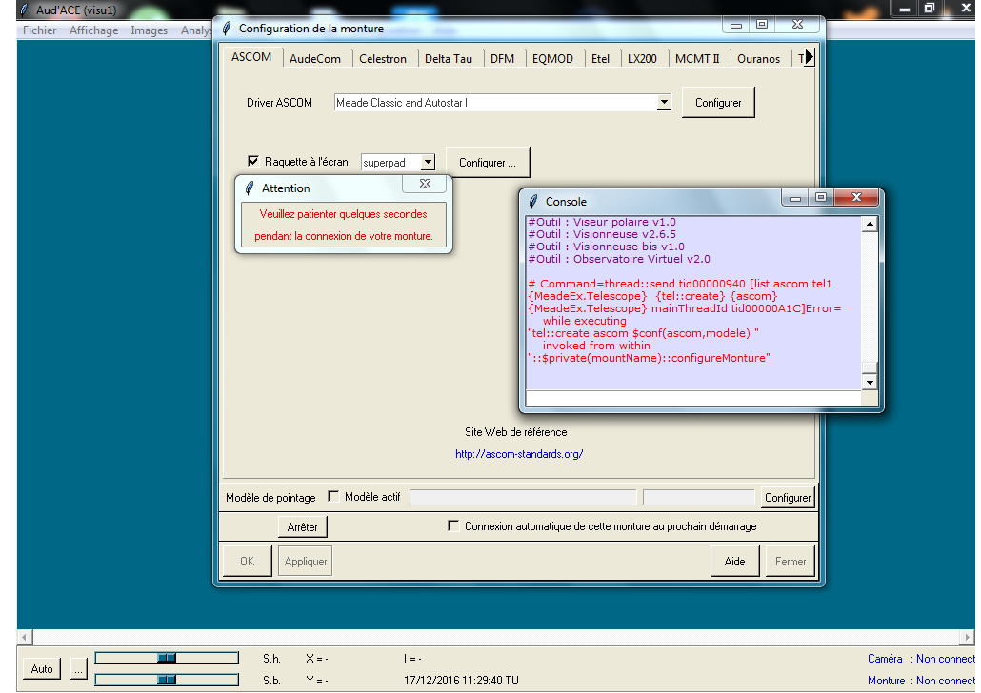Select the ASCOM tab
The width and height of the screenshot is (981, 693).
(251, 57)
